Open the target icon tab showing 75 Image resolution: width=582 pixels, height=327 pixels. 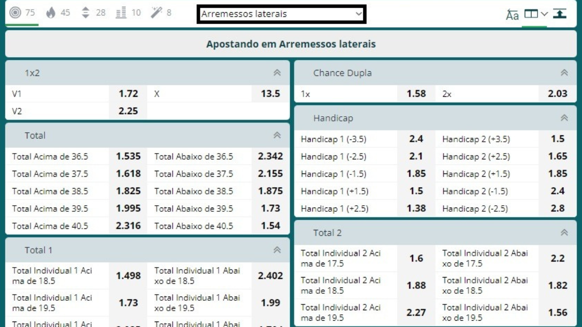click(x=22, y=13)
